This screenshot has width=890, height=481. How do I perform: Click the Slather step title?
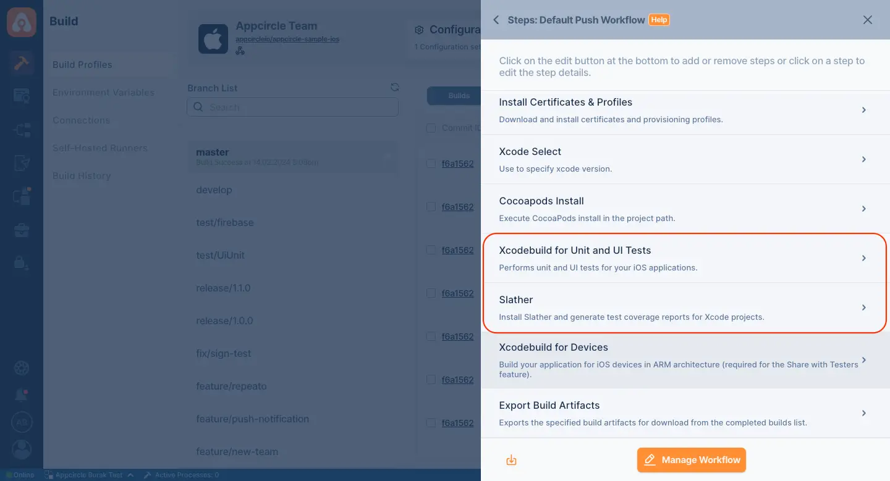click(516, 299)
